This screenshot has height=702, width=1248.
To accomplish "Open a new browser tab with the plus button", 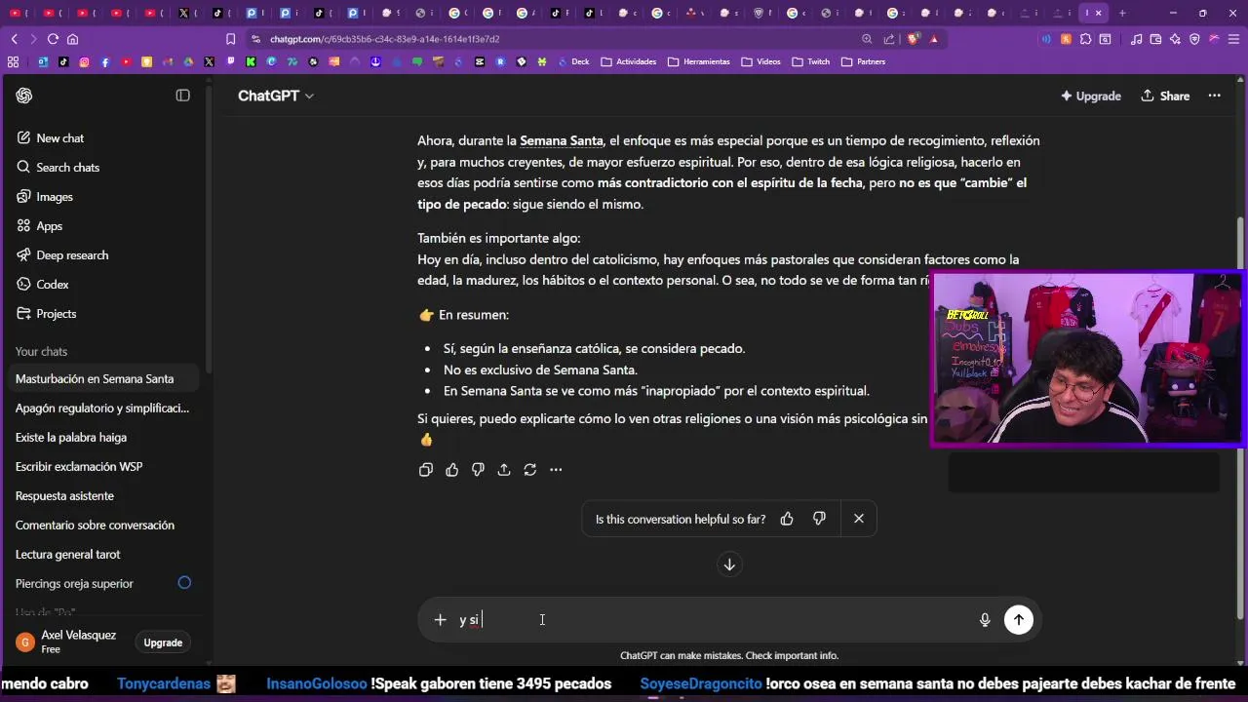I will coord(1122,13).
